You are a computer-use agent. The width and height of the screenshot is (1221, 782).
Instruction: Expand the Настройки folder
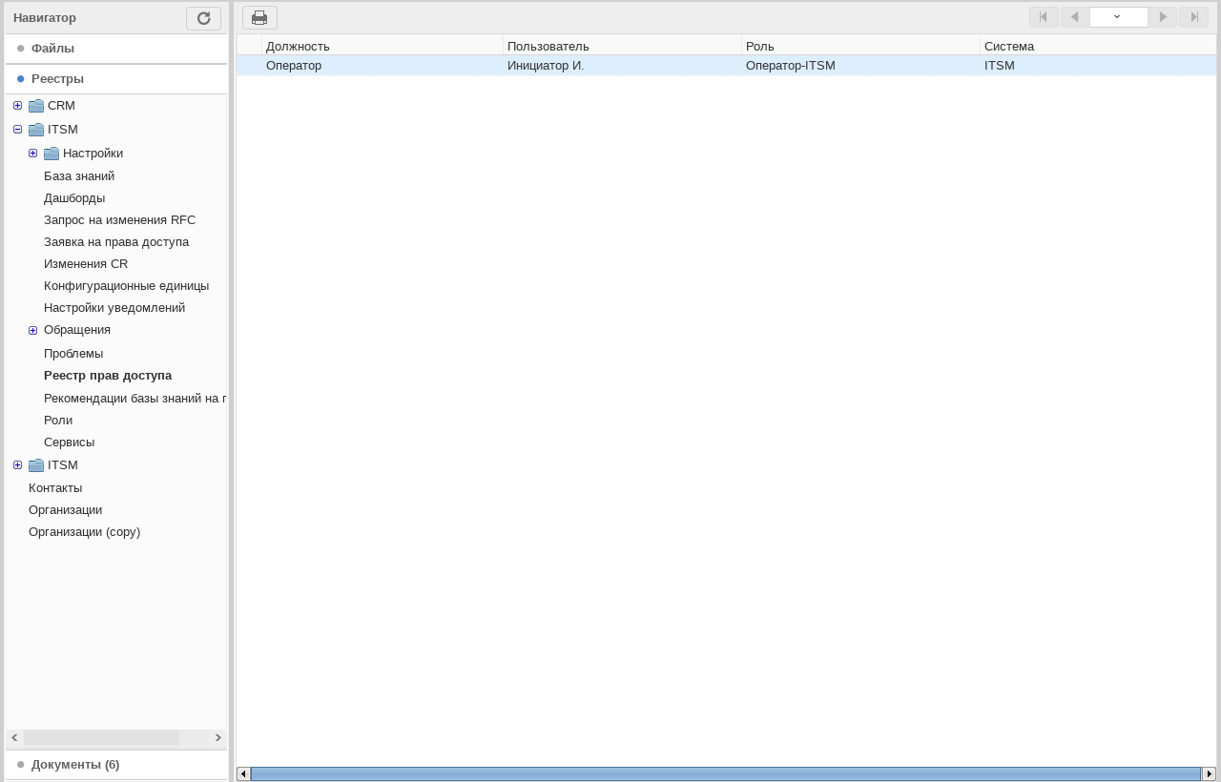click(32, 154)
